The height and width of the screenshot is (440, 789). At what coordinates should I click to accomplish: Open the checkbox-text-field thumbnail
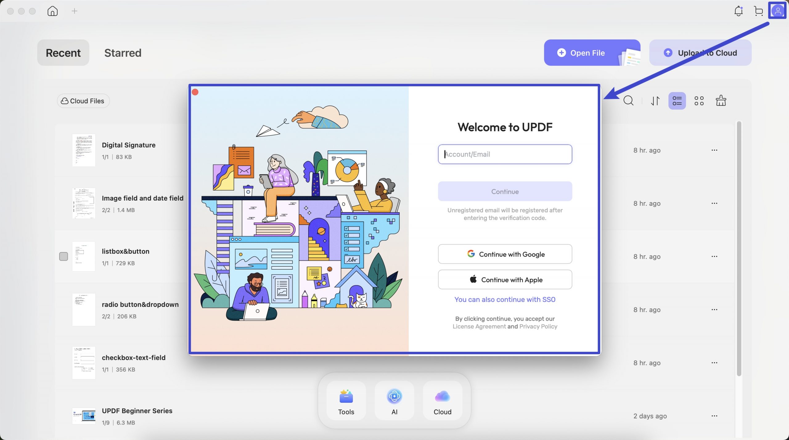click(x=84, y=363)
